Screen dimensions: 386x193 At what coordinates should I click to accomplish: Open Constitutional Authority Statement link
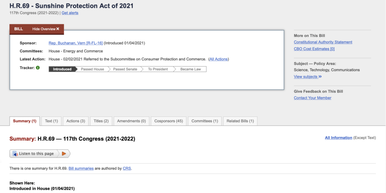point(323,42)
